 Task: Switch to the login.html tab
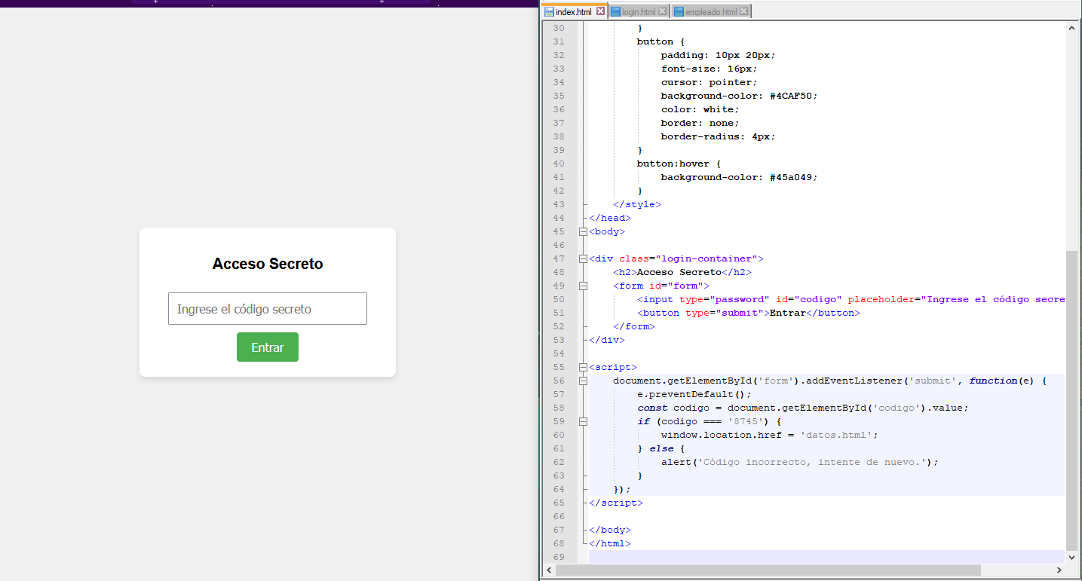tap(638, 12)
